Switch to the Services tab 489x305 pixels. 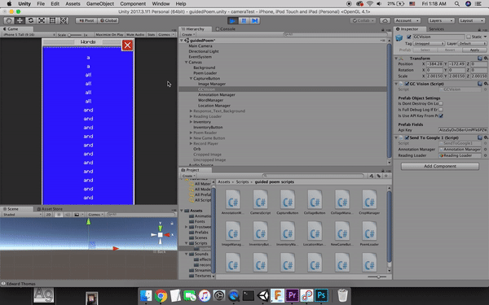point(436,29)
